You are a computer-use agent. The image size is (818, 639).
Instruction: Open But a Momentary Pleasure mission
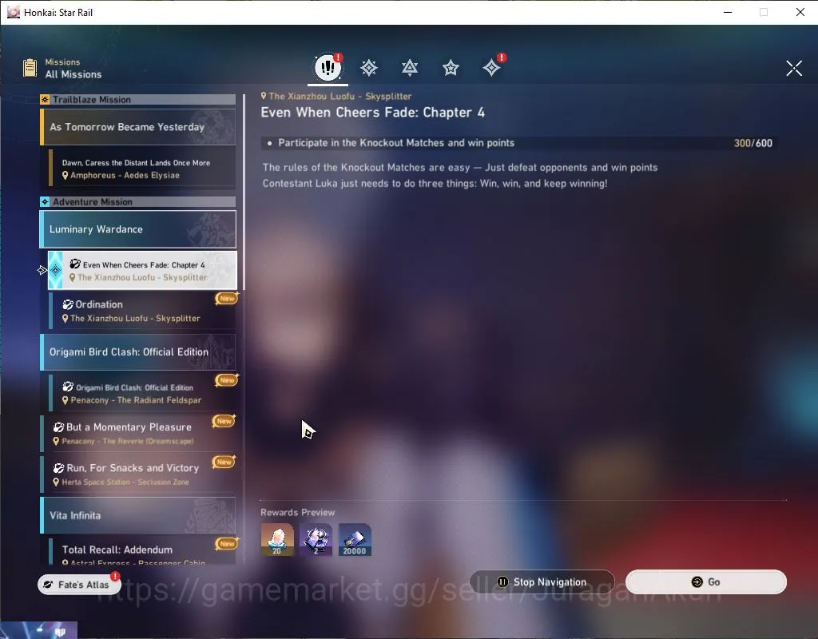(x=137, y=434)
